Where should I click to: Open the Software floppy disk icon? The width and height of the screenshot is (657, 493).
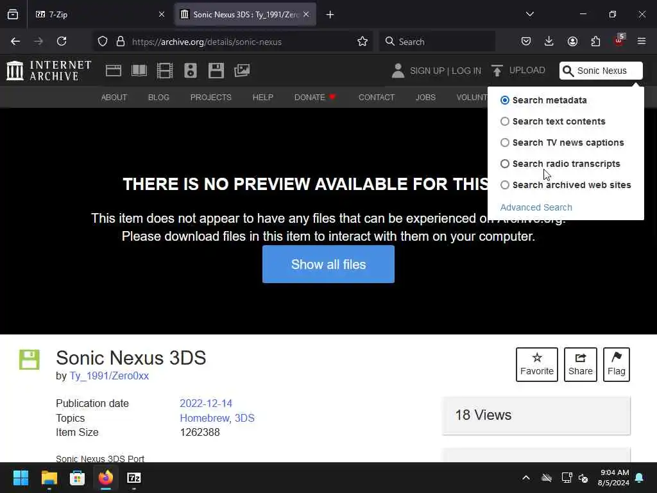point(216,71)
